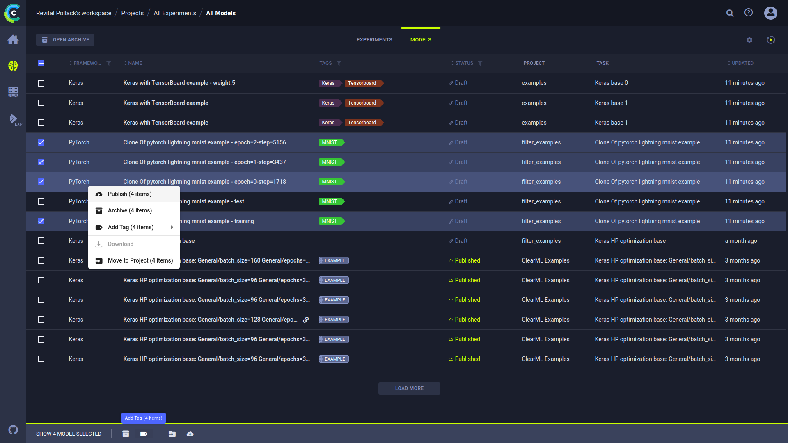Open the workers and queues sidebar icon
The height and width of the screenshot is (443, 788).
[13, 92]
